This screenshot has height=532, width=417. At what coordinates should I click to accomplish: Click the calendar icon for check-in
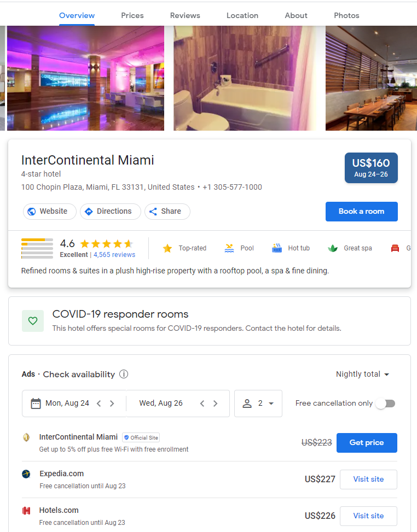pyautogui.click(x=36, y=404)
